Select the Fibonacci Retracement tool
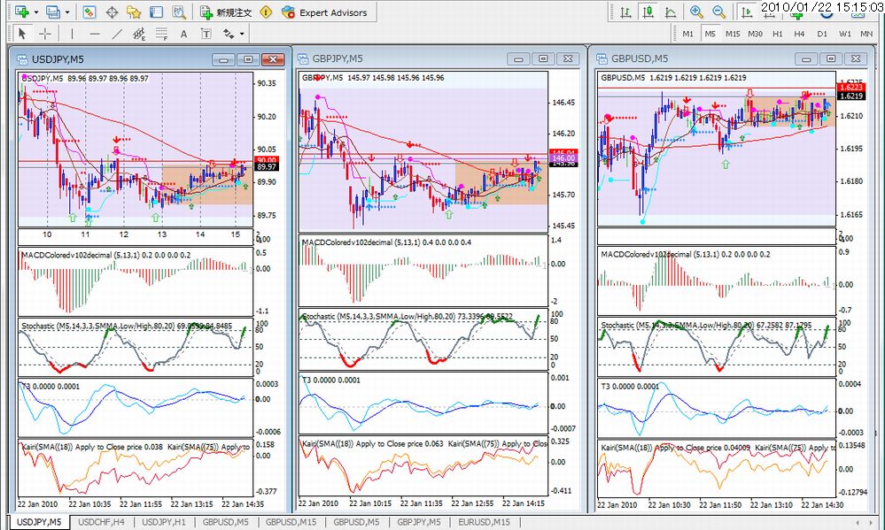The height and width of the screenshot is (530, 885). 161,34
